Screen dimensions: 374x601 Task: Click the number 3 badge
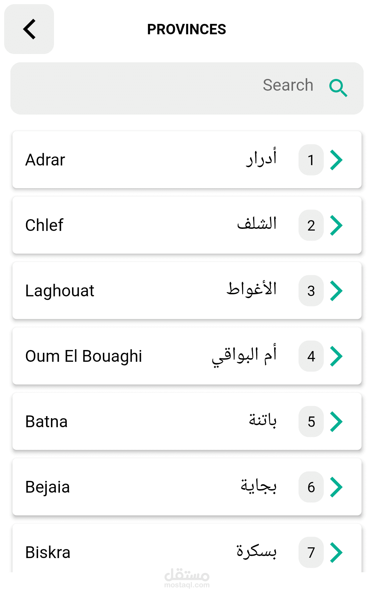[311, 291]
